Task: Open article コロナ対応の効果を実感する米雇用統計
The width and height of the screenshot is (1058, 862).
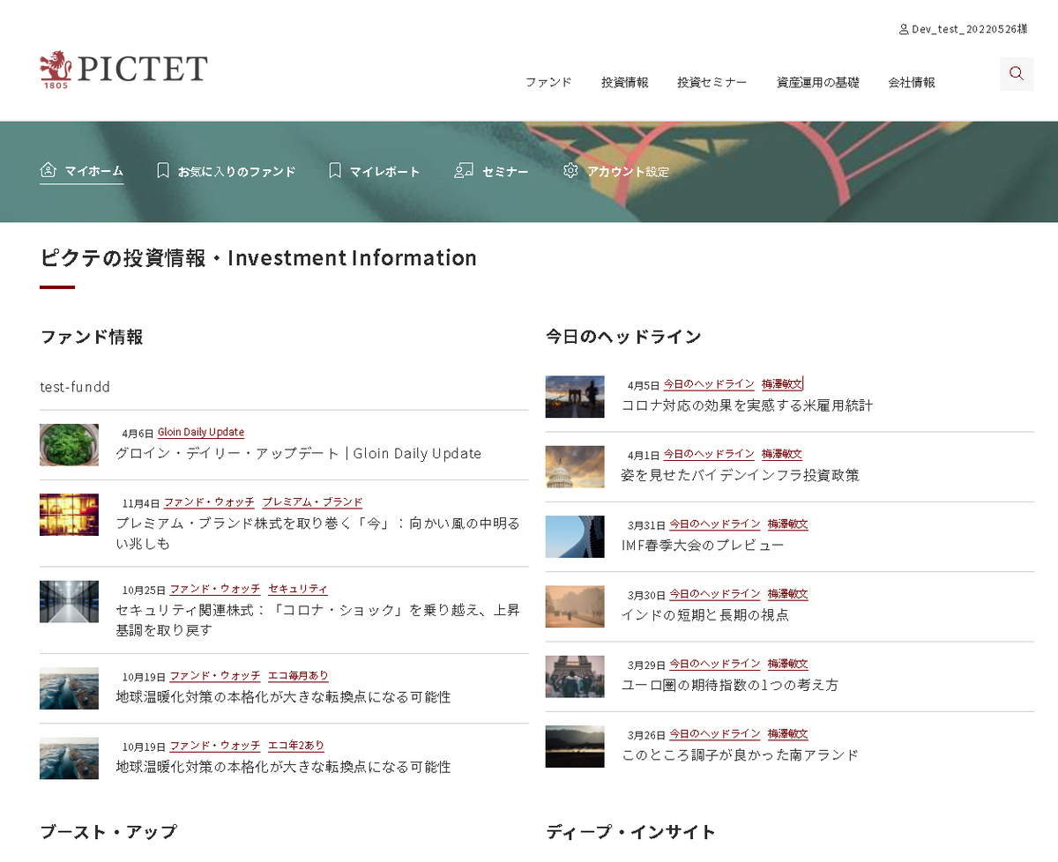Action: [747, 405]
